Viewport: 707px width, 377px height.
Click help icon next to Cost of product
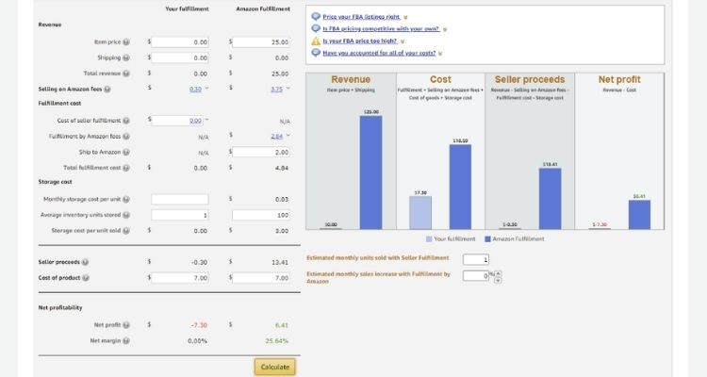86,278
